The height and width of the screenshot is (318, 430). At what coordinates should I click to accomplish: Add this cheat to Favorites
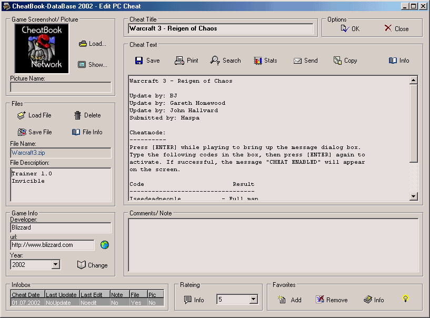[x=289, y=300]
